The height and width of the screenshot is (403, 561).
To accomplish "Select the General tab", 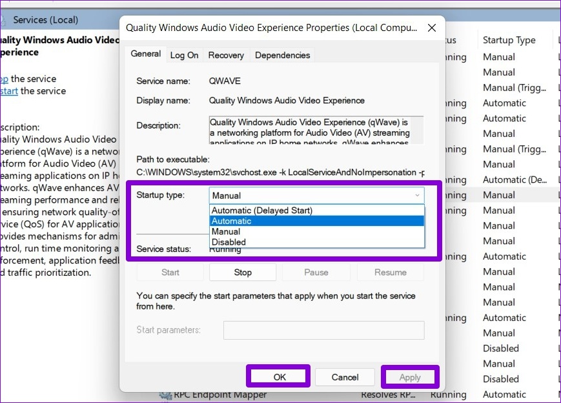I will [146, 54].
